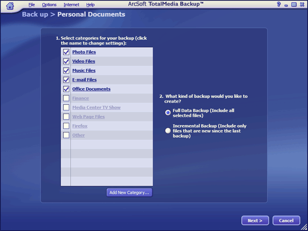308x231 pixels.
Task: Open Photo Files settings link
Action: (x=84, y=52)
